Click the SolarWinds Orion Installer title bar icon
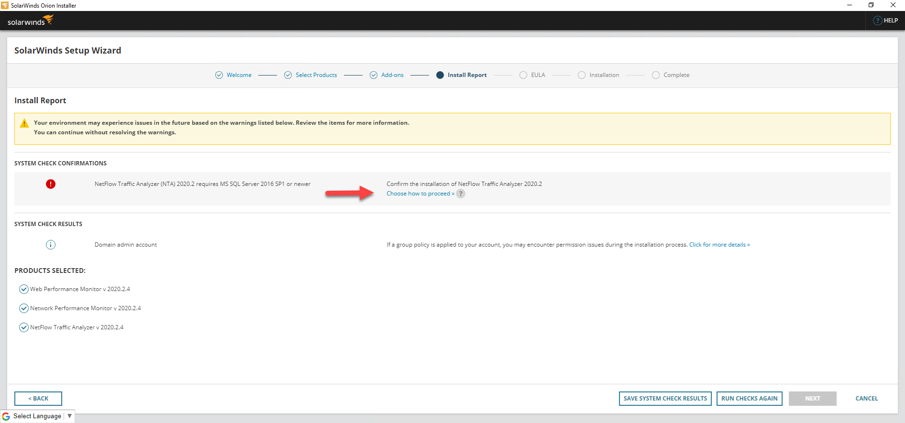The width and height of the screenshot is (905, 423). [5, 5]
